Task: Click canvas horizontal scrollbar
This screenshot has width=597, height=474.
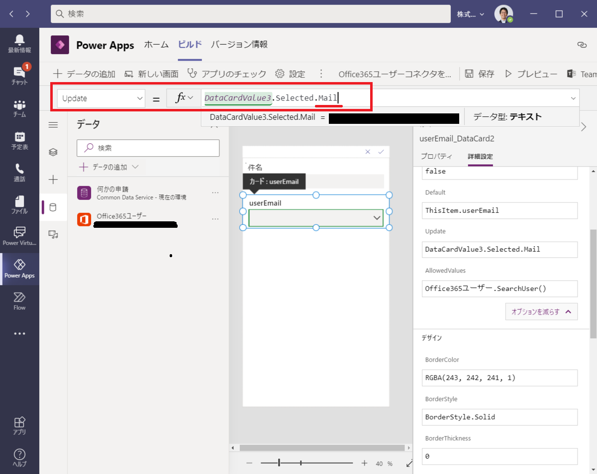Action: tap(322, 448)
